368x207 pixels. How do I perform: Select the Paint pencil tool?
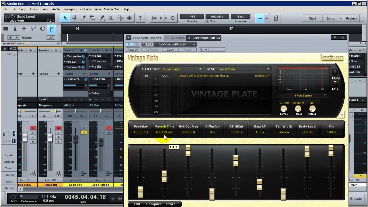(102, 18)
